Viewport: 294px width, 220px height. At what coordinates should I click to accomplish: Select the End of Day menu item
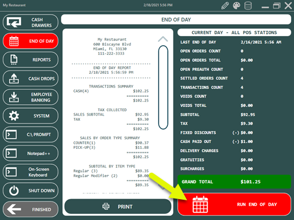pos(31,41)
